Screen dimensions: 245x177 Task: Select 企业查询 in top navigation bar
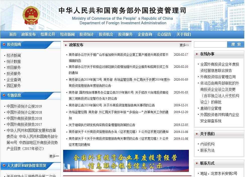[x=145, y=34]
